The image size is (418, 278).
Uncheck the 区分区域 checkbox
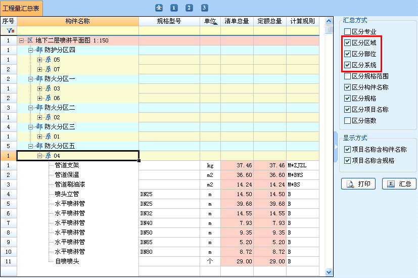coord(347,43)
